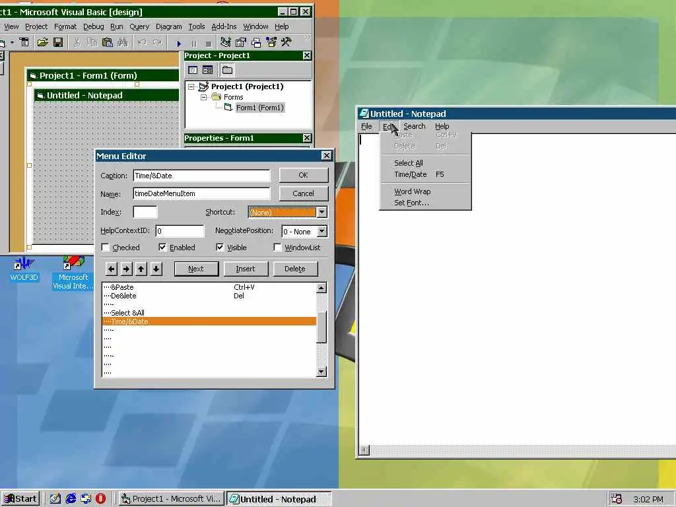Image resolution: width=676 pixels, height=507 pixels.
Task: Open the Shortcut dropdown list
Action: (x=321, y=212)
